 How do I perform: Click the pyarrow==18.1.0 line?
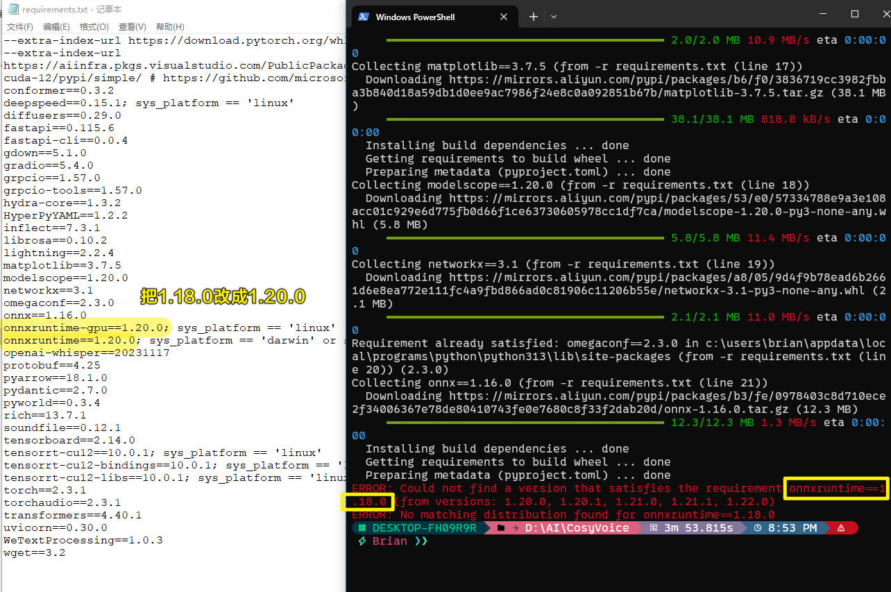point(56,378)
